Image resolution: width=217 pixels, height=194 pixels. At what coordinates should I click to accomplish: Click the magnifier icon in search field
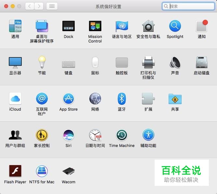tap(166, 6)
